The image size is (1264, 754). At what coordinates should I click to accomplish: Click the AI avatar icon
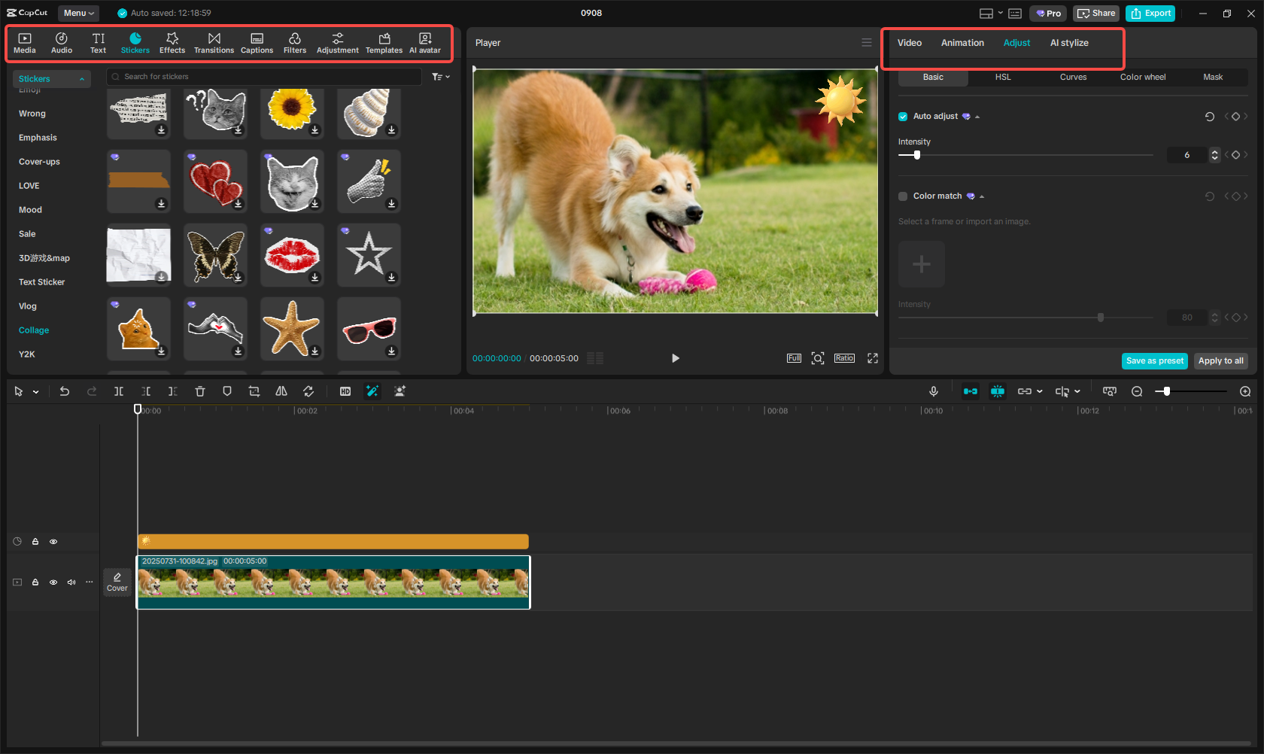click(x=425, y=42)
